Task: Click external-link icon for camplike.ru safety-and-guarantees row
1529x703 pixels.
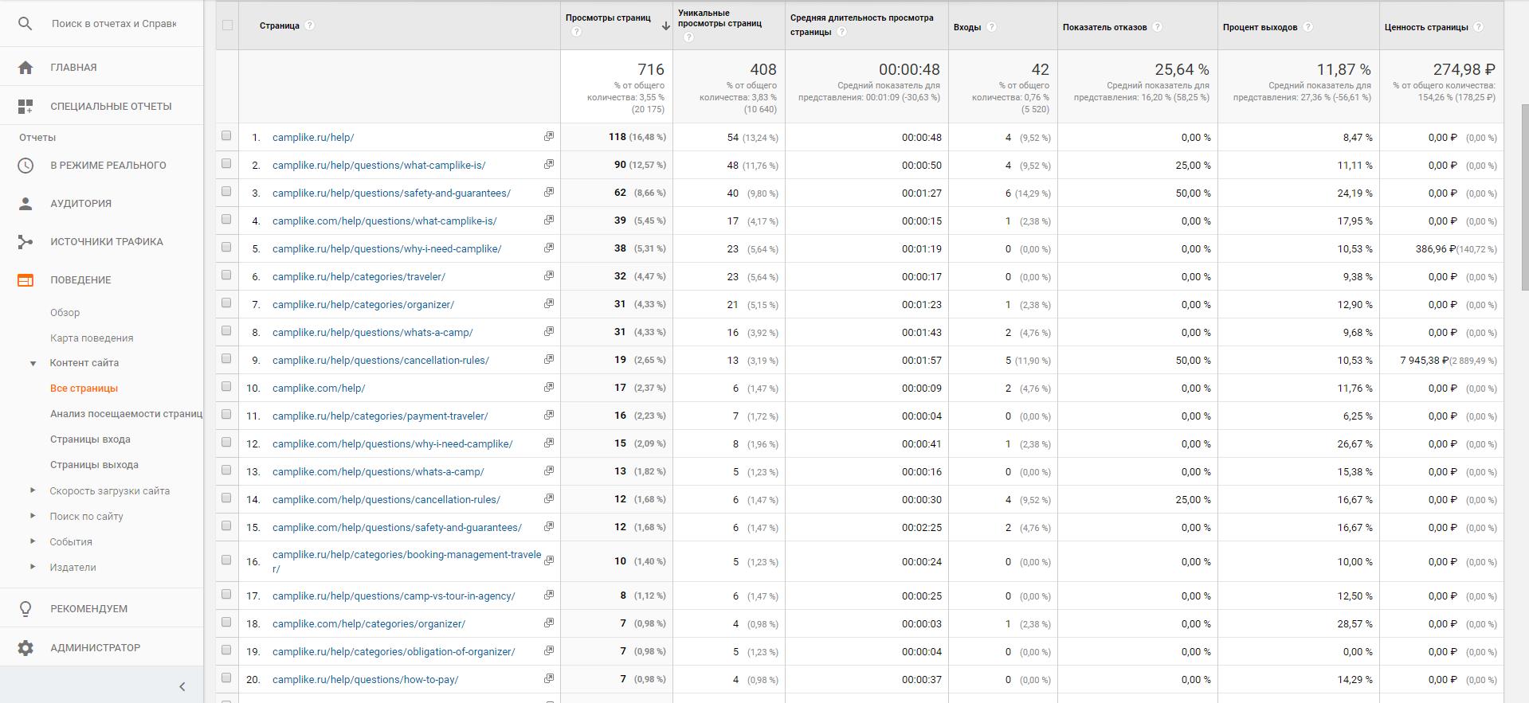Action: click(549, 193)
